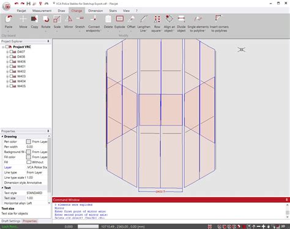This screenshot has width=290, height=229.
Task: Click the Pen width value field
Action: (37, 147)
